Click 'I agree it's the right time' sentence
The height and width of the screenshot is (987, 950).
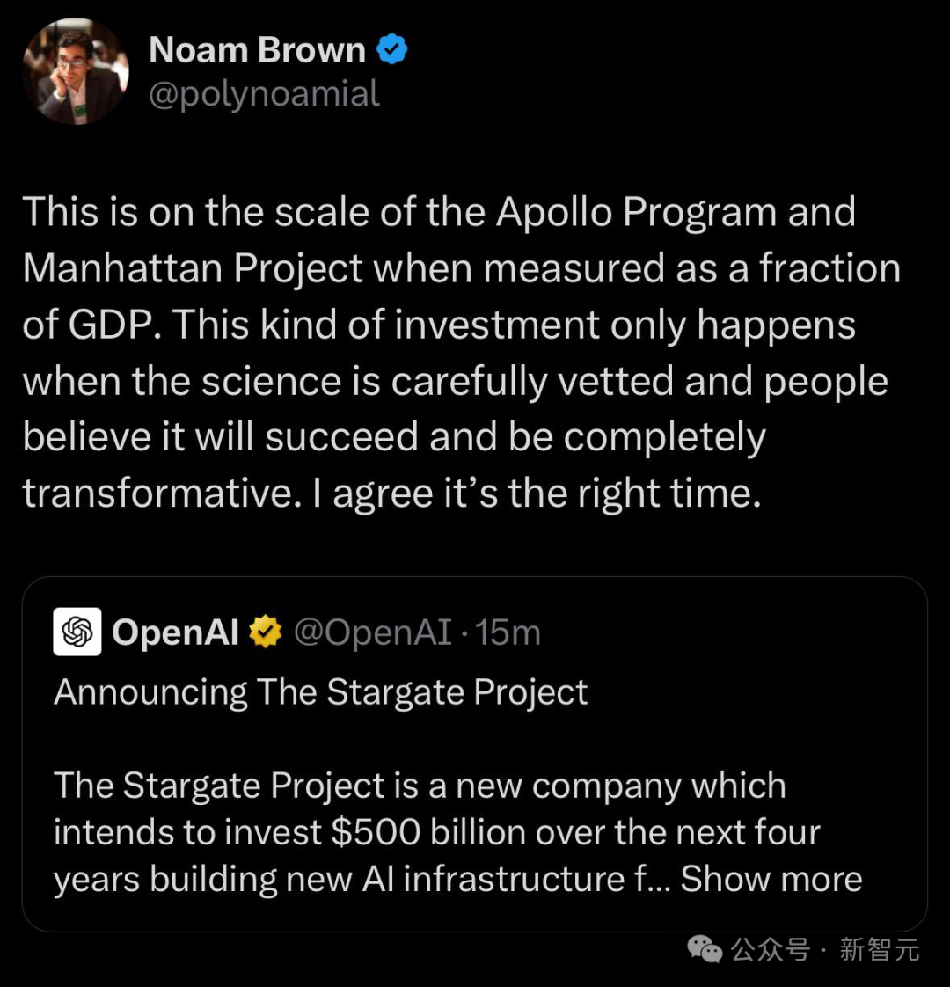537,493
